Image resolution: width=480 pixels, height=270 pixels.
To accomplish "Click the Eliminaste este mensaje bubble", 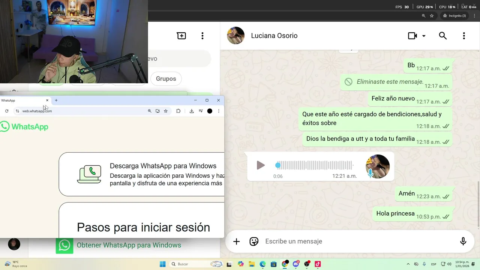I will tap(396, 82).
